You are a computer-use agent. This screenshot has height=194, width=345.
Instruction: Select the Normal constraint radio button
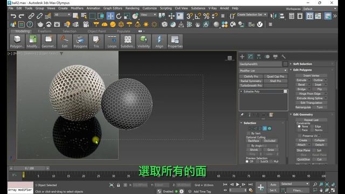312,130
